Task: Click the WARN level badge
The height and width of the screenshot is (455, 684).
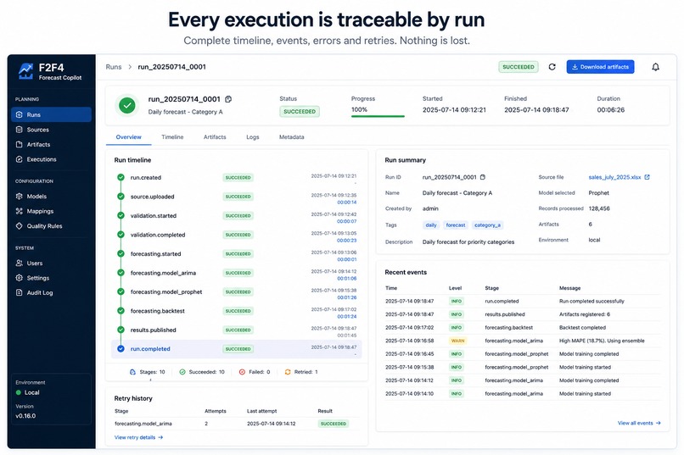Action: (457, 341)
